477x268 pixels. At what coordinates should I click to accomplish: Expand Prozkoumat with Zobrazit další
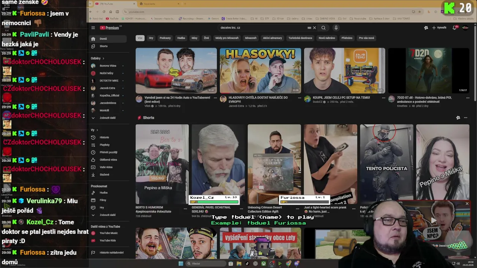(x=108, y=215)
